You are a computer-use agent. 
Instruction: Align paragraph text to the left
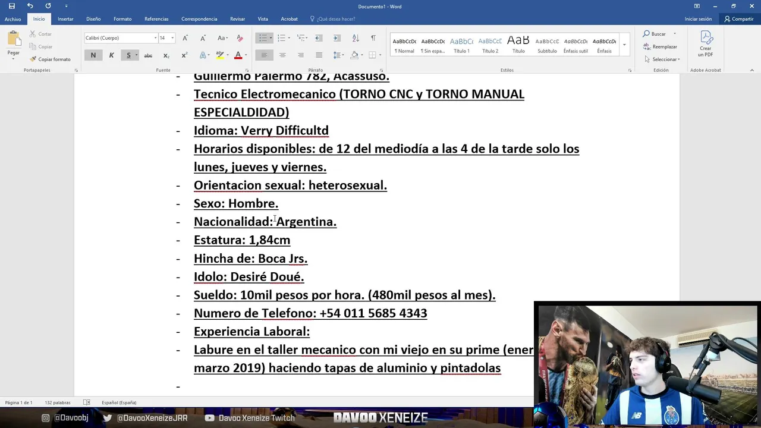[264, 55]
